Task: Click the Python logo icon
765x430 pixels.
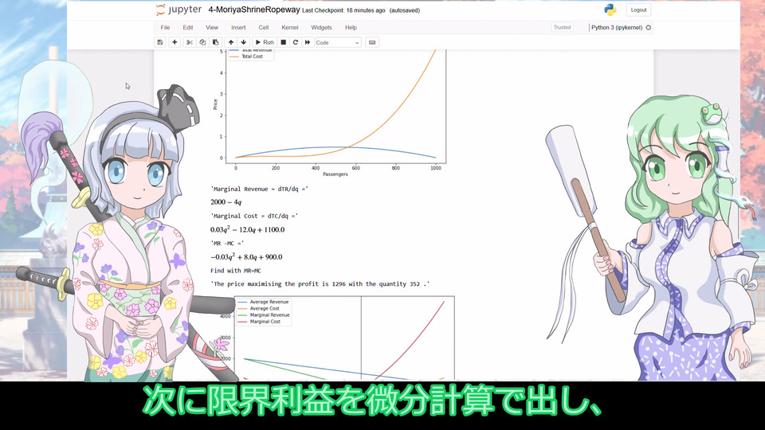Action: (x=610, y=10)
